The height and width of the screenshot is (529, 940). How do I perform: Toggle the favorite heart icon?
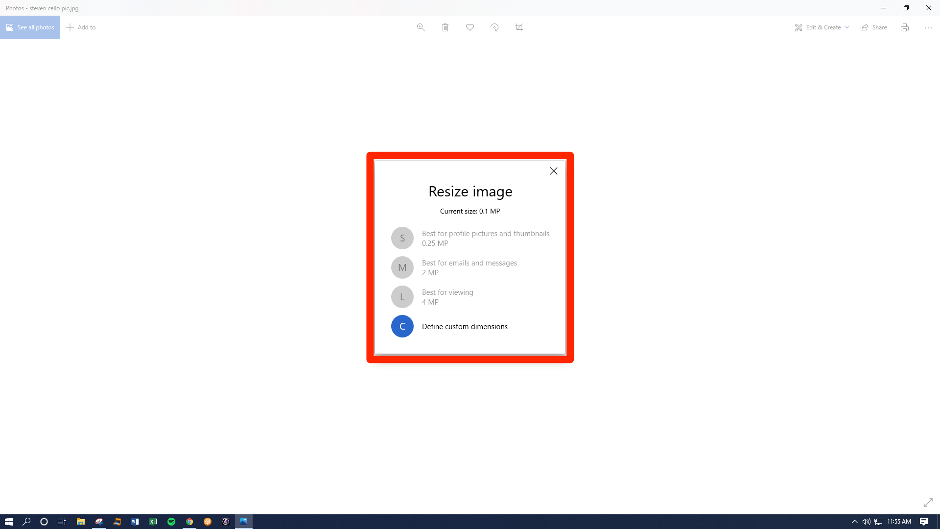[x=470, y=27]
